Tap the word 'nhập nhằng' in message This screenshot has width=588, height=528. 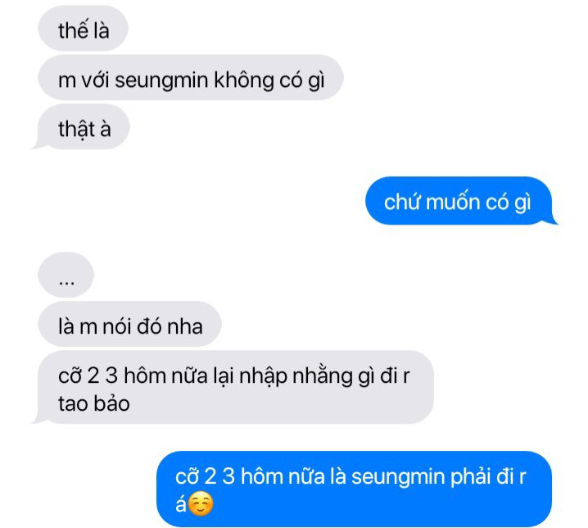click(296, 376)
